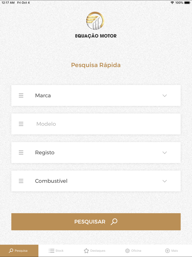The height and width of the screenshot is (257, 192).
Task: Click inside the Modelo input field
Action: [82, 124]
